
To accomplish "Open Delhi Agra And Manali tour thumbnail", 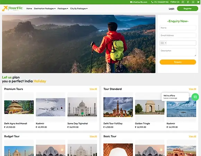I will tap(19, 107).
